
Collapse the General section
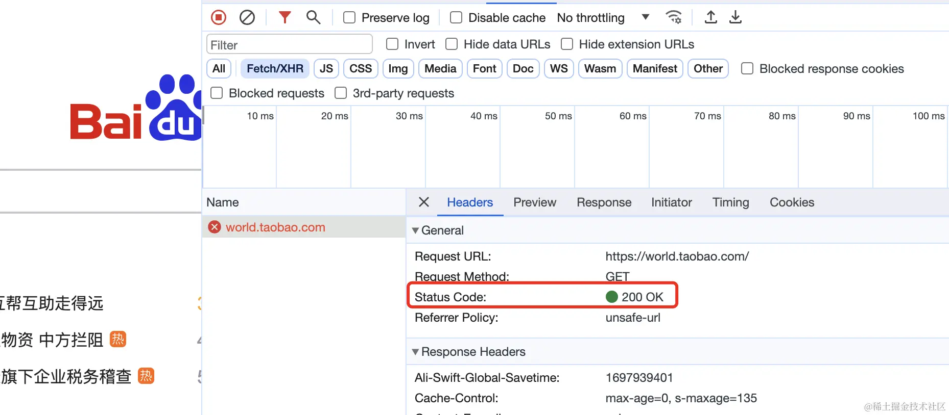tap(415, 230)
